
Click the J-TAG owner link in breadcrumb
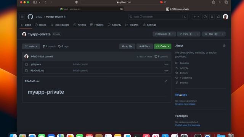(x=39, y=17)
